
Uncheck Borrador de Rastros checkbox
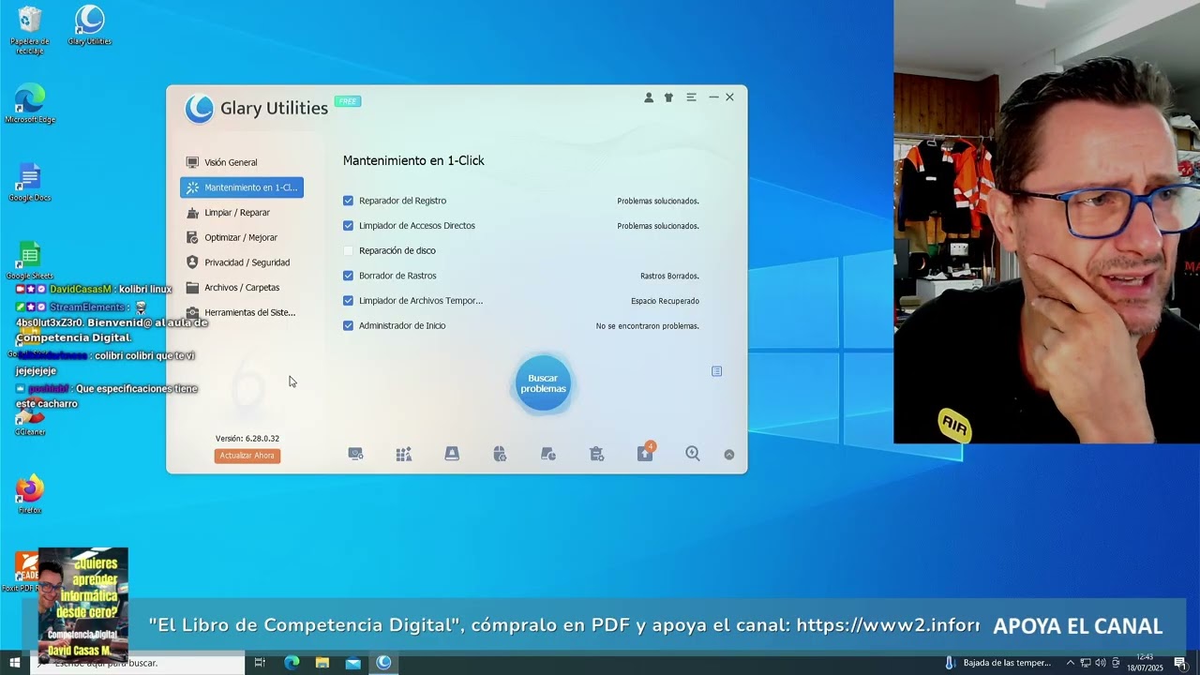(x=349, y=276)
